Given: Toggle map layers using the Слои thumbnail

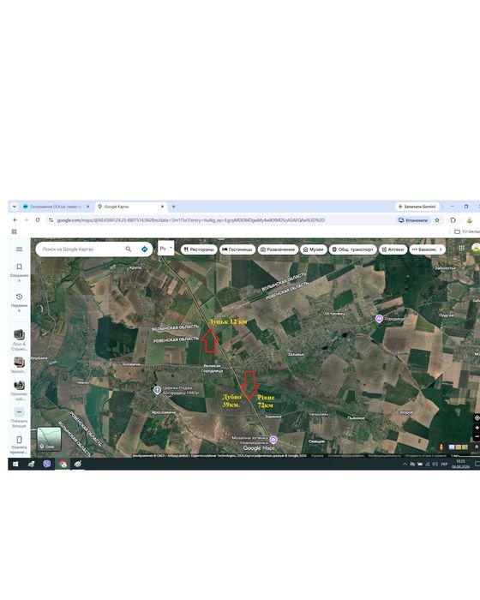Looking at the screenshot, I should (x=49, y=439).
